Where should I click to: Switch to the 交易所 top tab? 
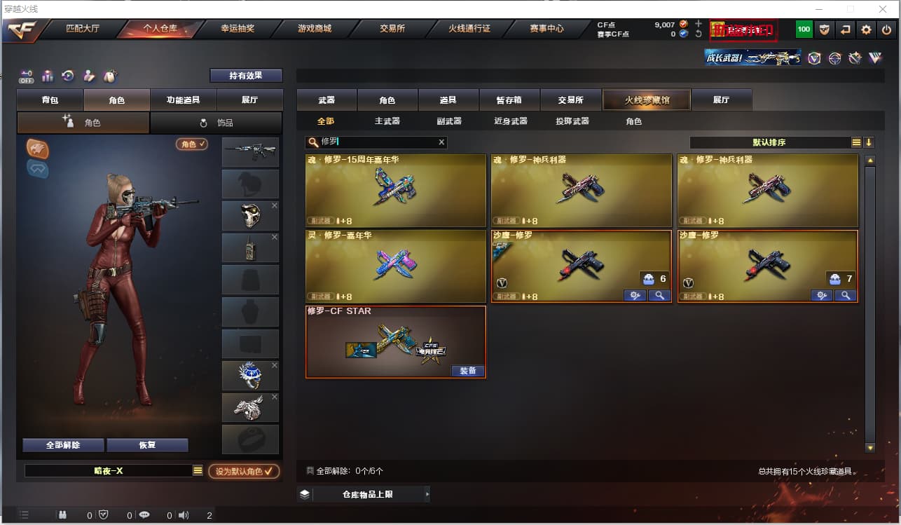(392, 29)
